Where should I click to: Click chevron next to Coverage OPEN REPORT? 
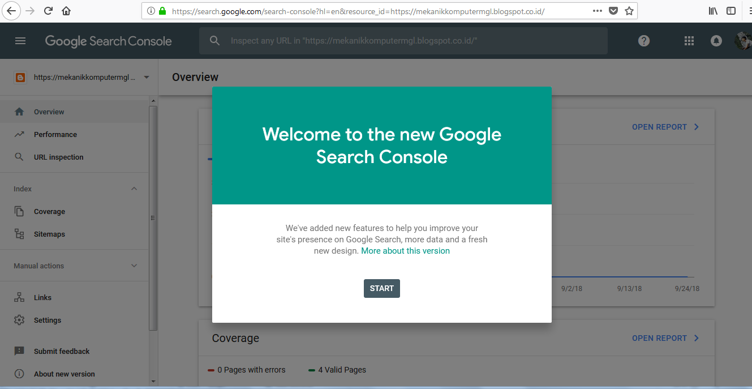pyautogui.click(x=697, y=338)
